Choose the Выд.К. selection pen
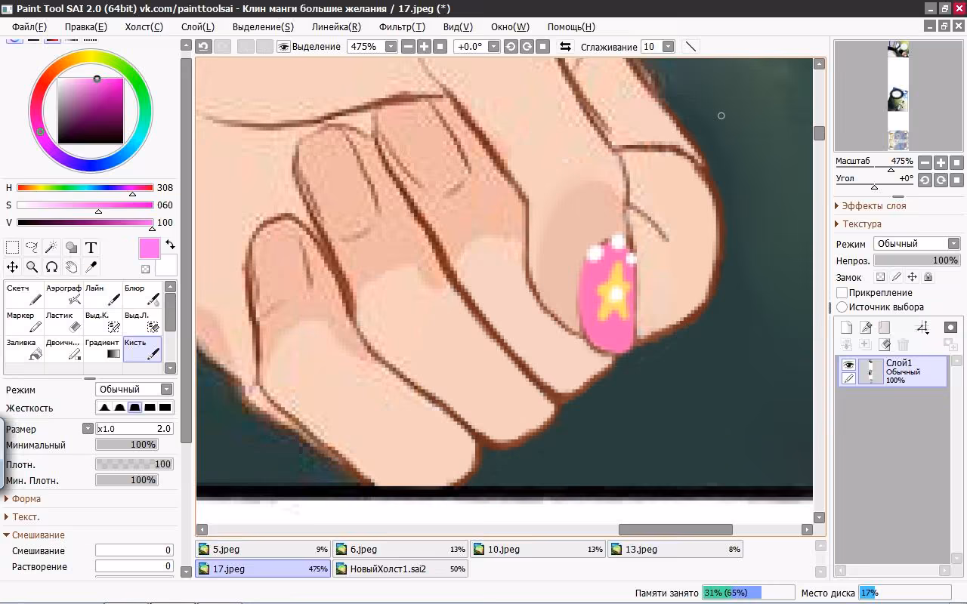This screenshot has height=604, width=967. point(103,322)
